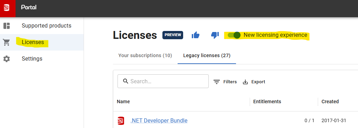
Task: Sort by the Entitlements column header
Action: pyautogui.click(x=267, y=102)
